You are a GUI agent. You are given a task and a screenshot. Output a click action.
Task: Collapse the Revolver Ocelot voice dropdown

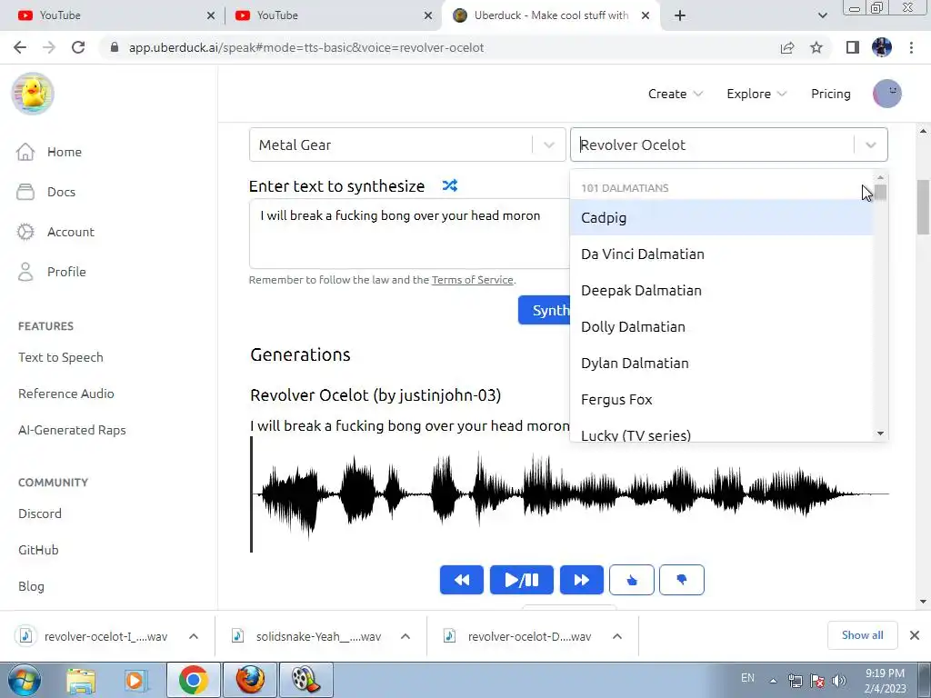click(x=870, y=145)
